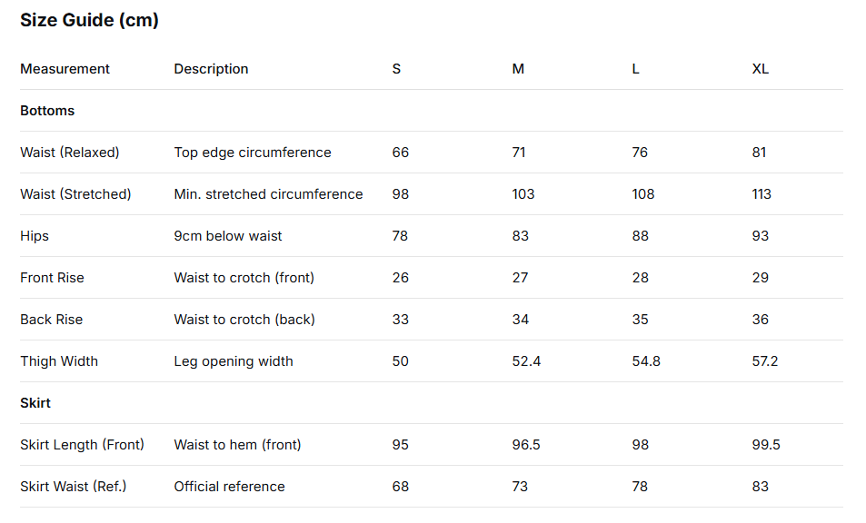Click the Skirt Length (Front) row label
The image size is (866, 523).
[82, 445]
